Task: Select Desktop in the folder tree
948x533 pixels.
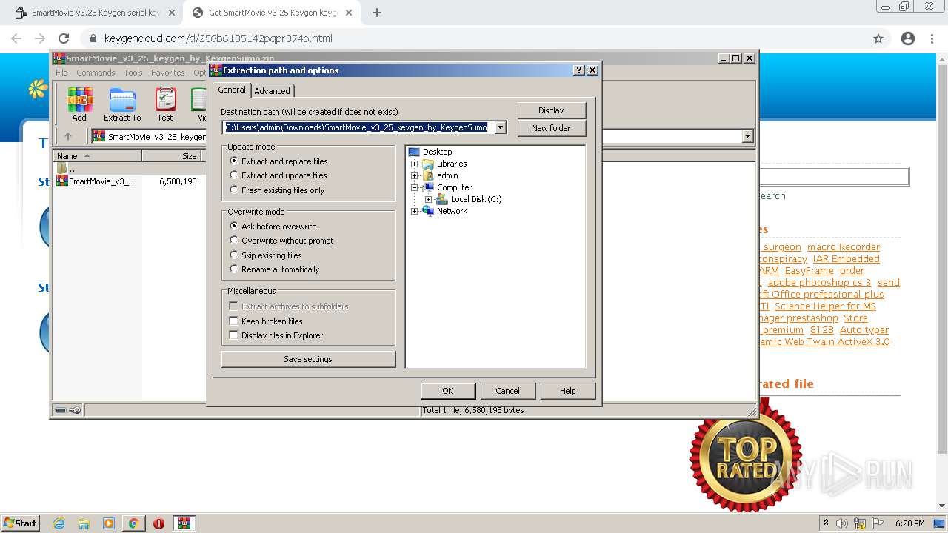Action: point(437,152)
